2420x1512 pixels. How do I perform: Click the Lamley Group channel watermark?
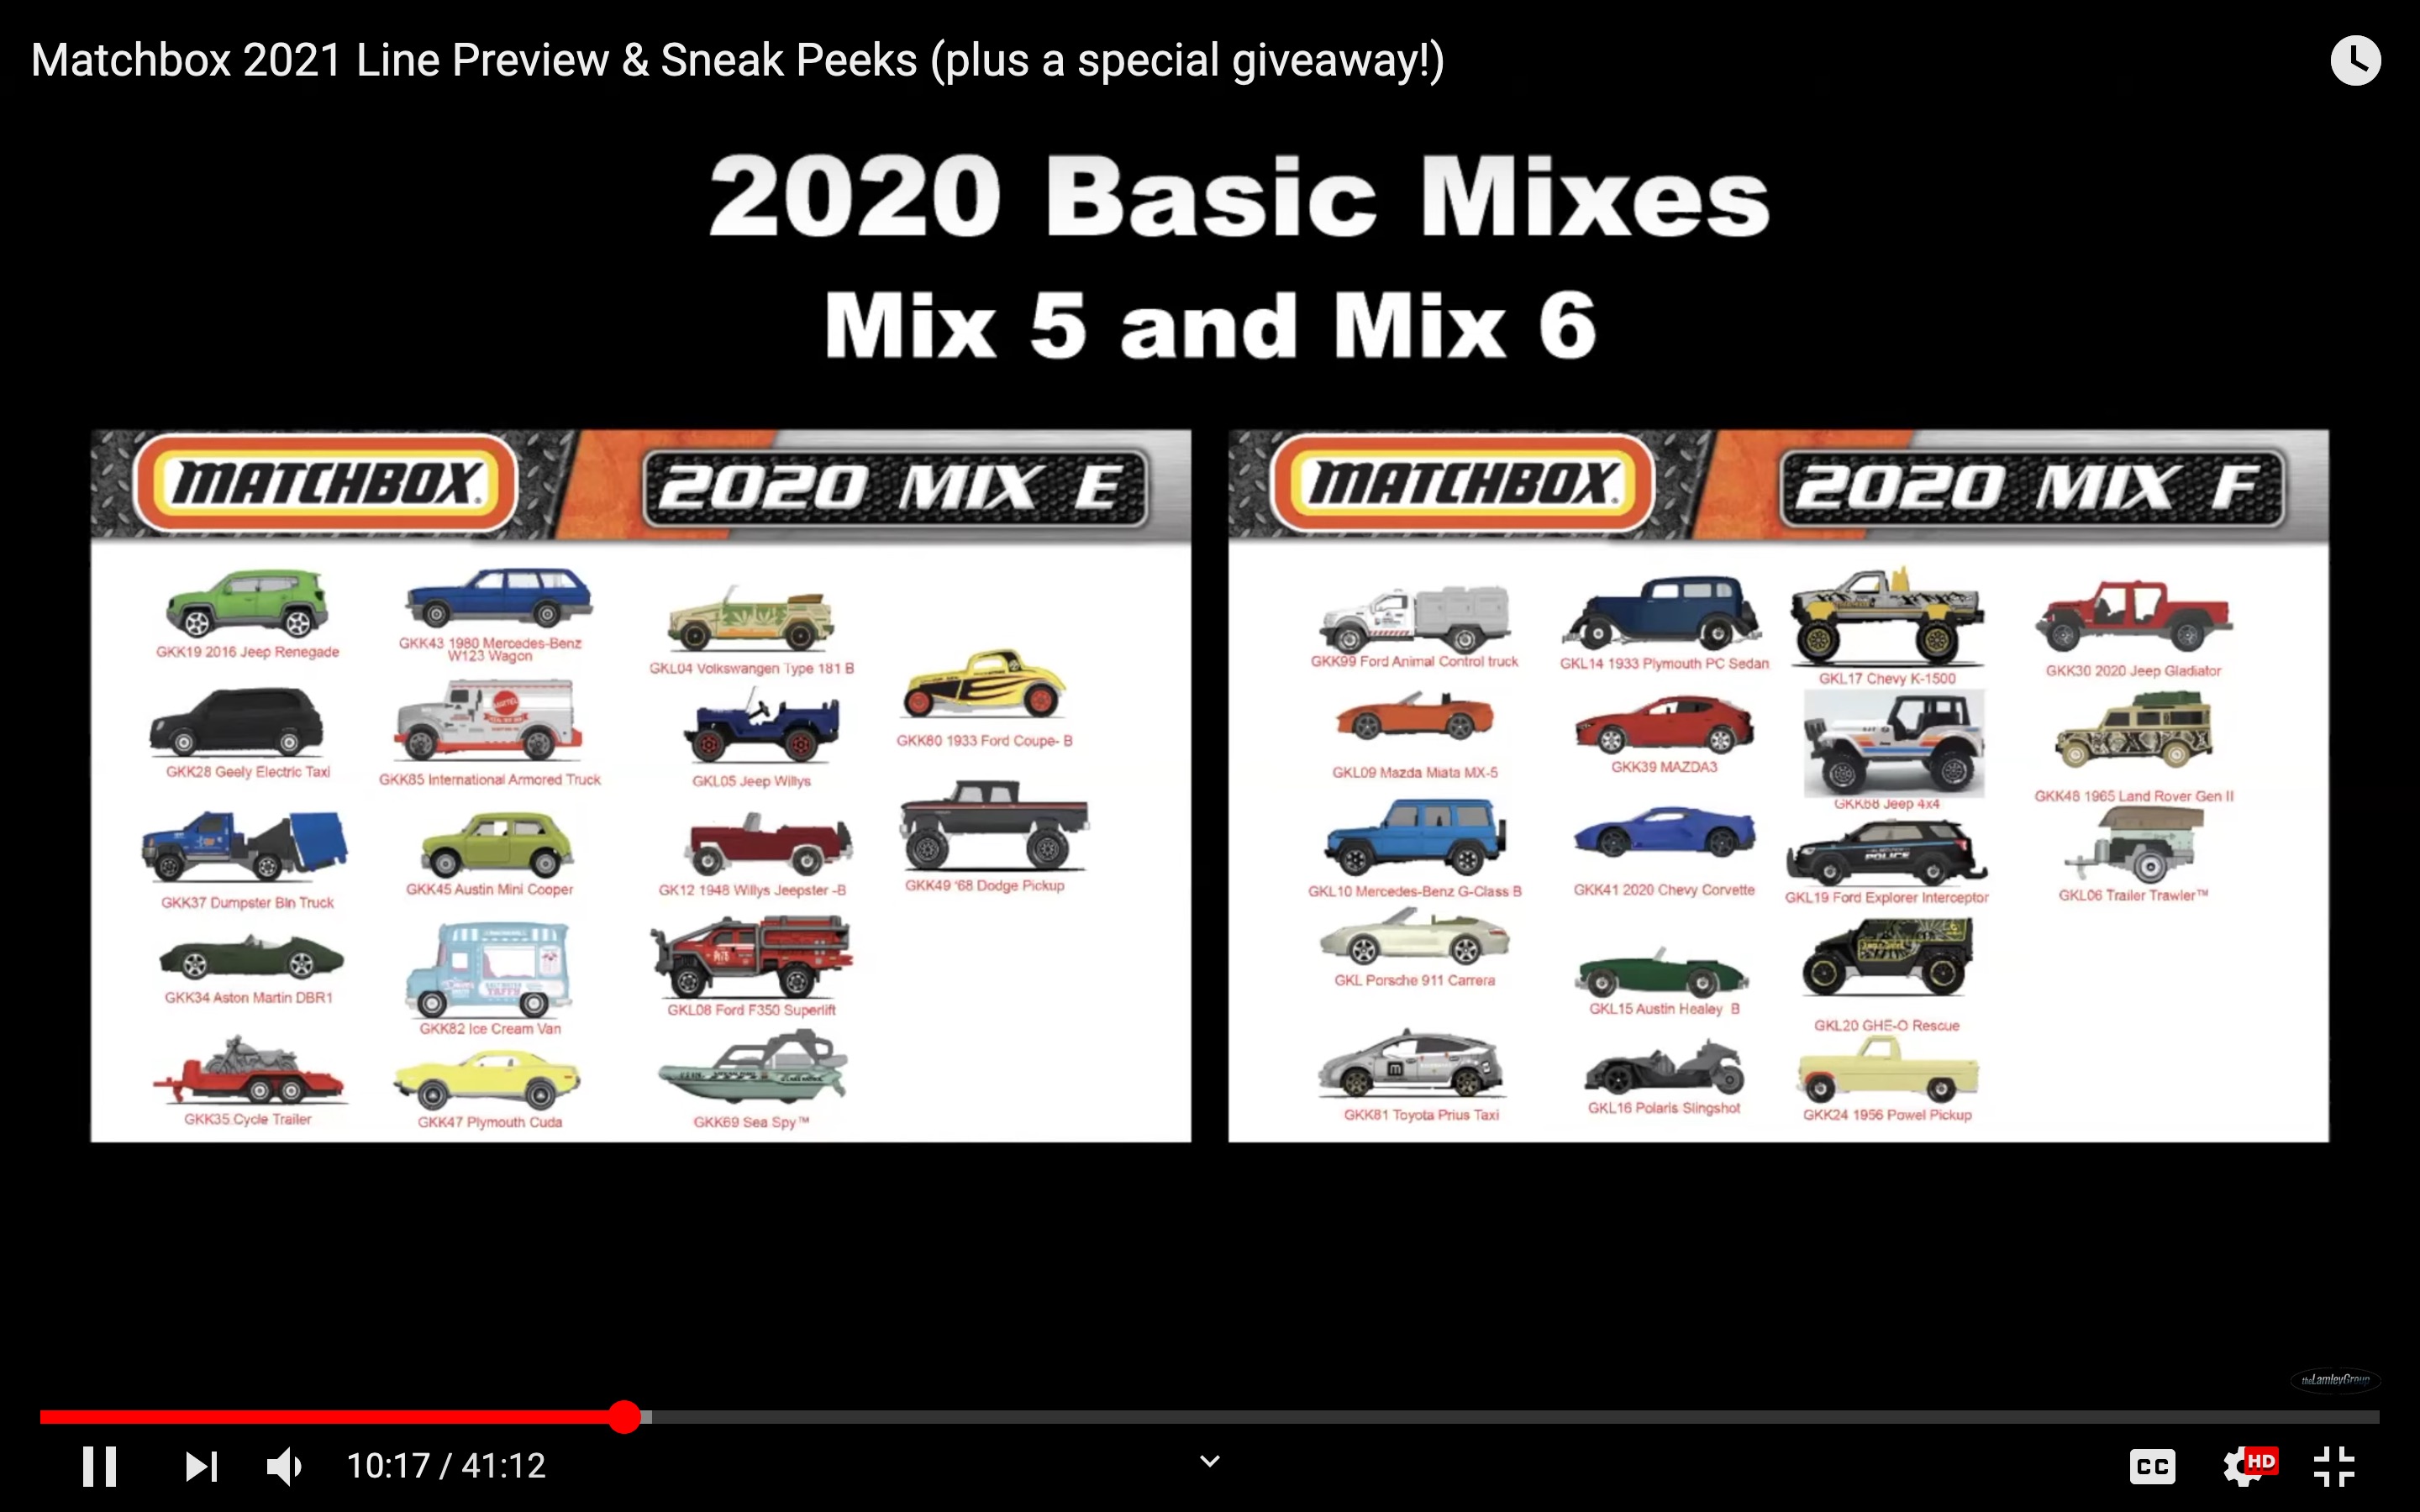(2335, 1380)
